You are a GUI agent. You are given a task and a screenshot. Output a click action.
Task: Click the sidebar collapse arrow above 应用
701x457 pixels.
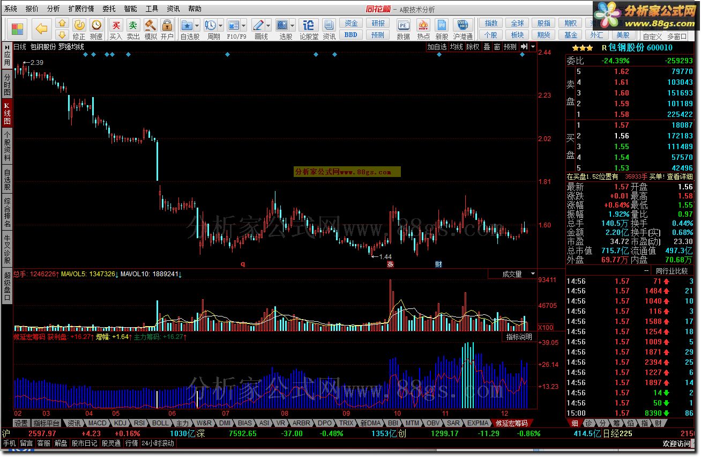pos(7,47)
